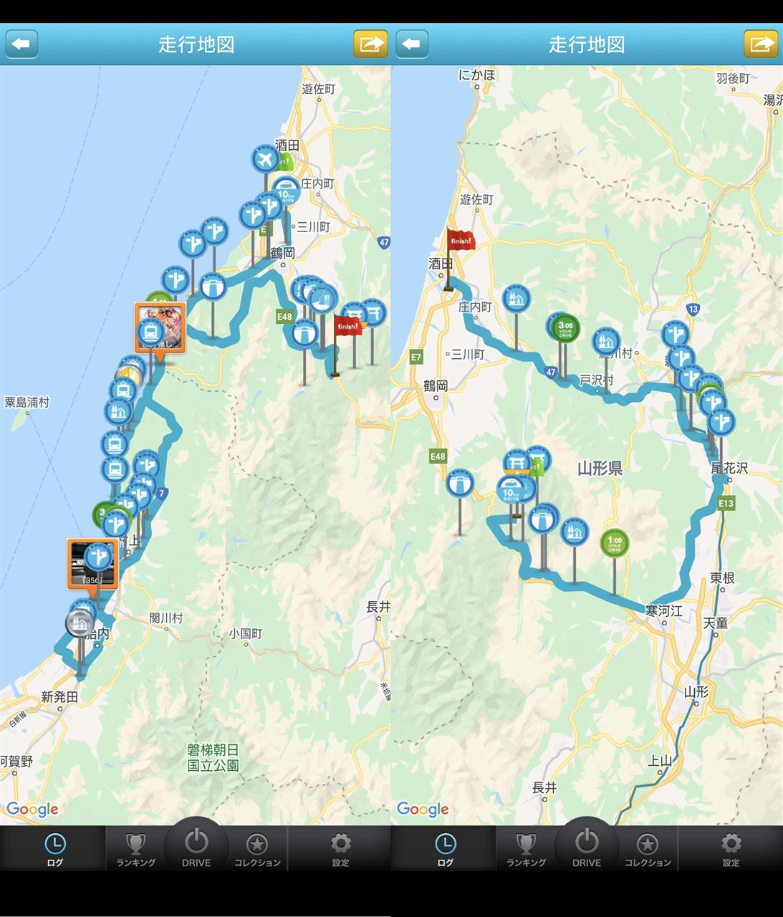Image resolution: width=783 pixels, height=917 pixels.
Task: Open 設定 gear on left screen
Action: point(340,850)
